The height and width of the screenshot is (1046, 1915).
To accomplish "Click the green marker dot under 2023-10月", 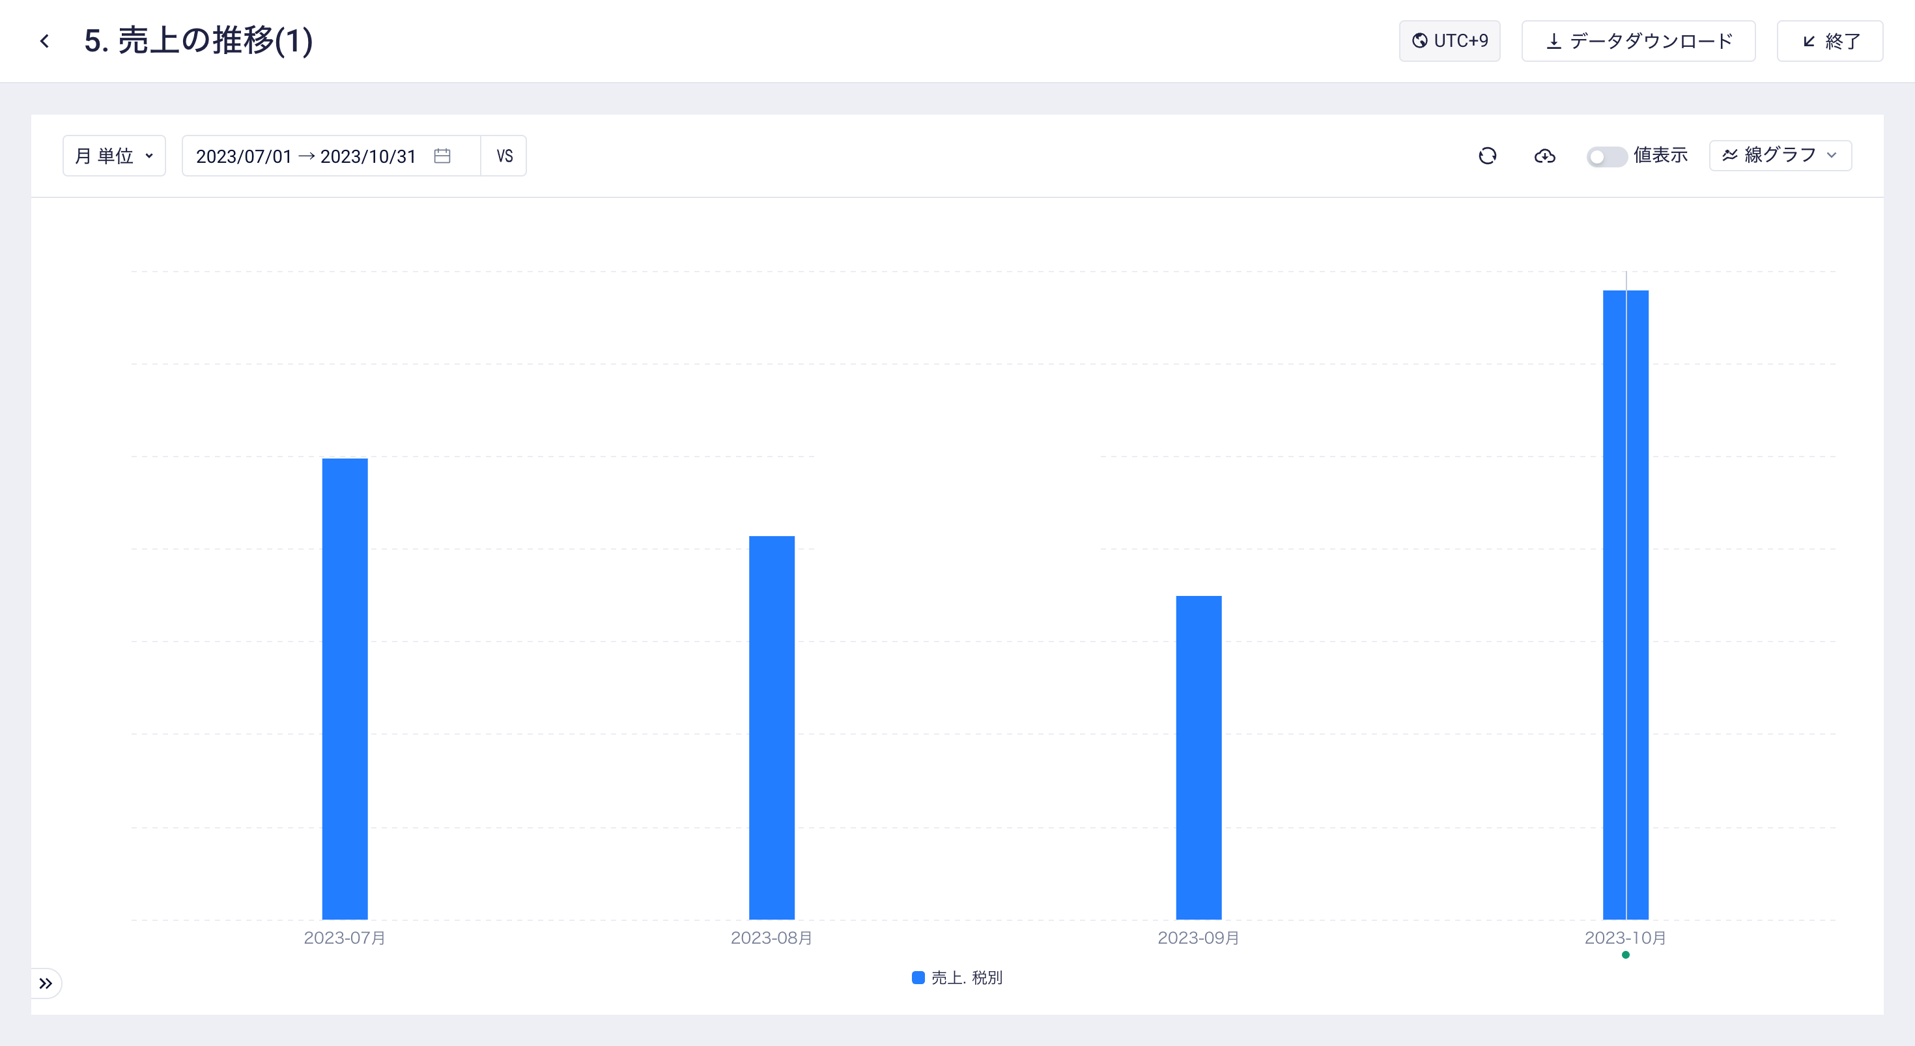I will [x=1626, y=955].
